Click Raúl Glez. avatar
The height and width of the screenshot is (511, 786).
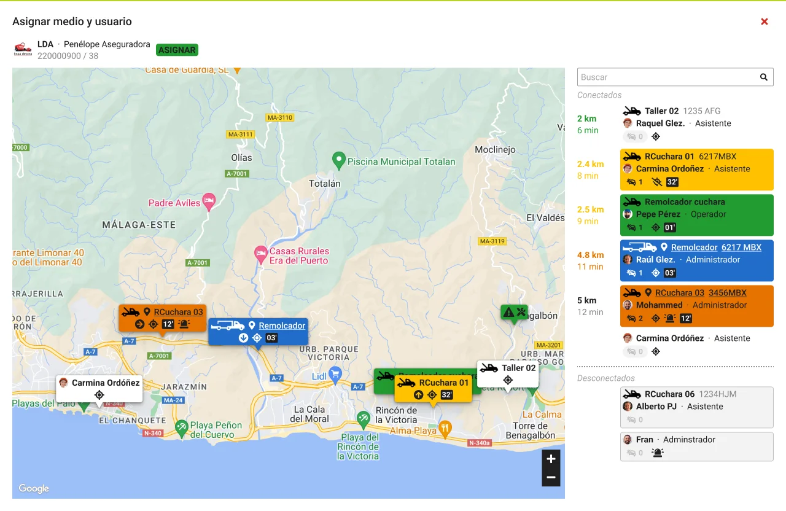pos(628,260)
